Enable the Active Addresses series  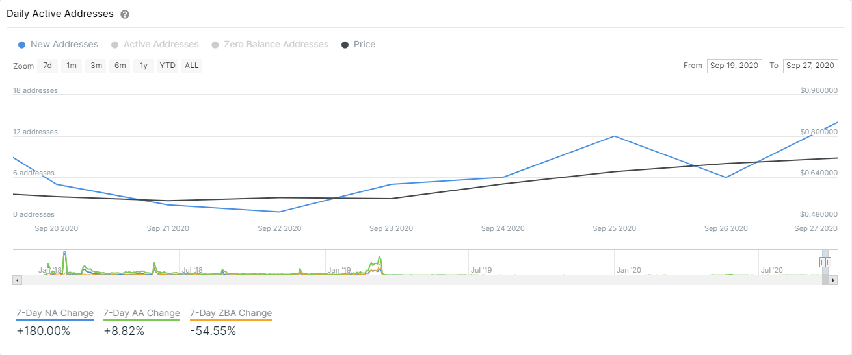click(155, 45)
